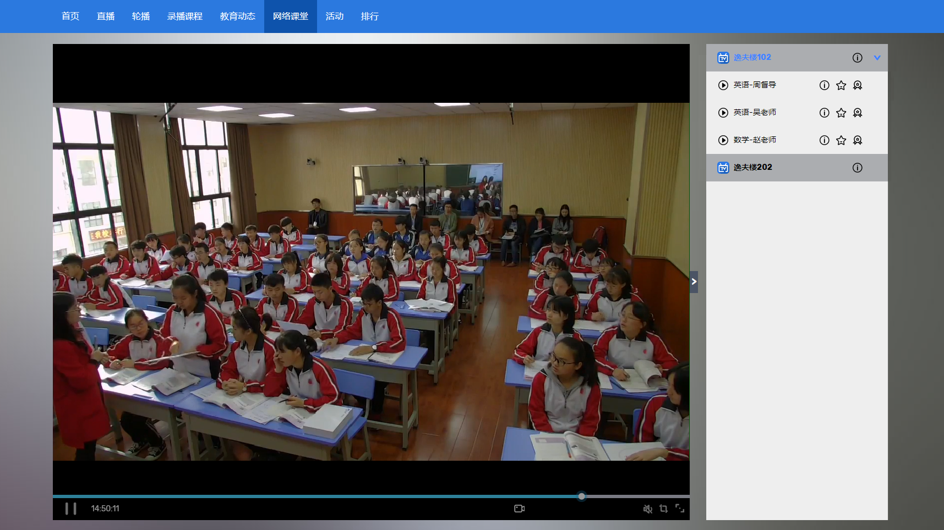Click the 英语-周督导 label
The height and width of the screenshot is (530, 944).
(x=755, y=85)
